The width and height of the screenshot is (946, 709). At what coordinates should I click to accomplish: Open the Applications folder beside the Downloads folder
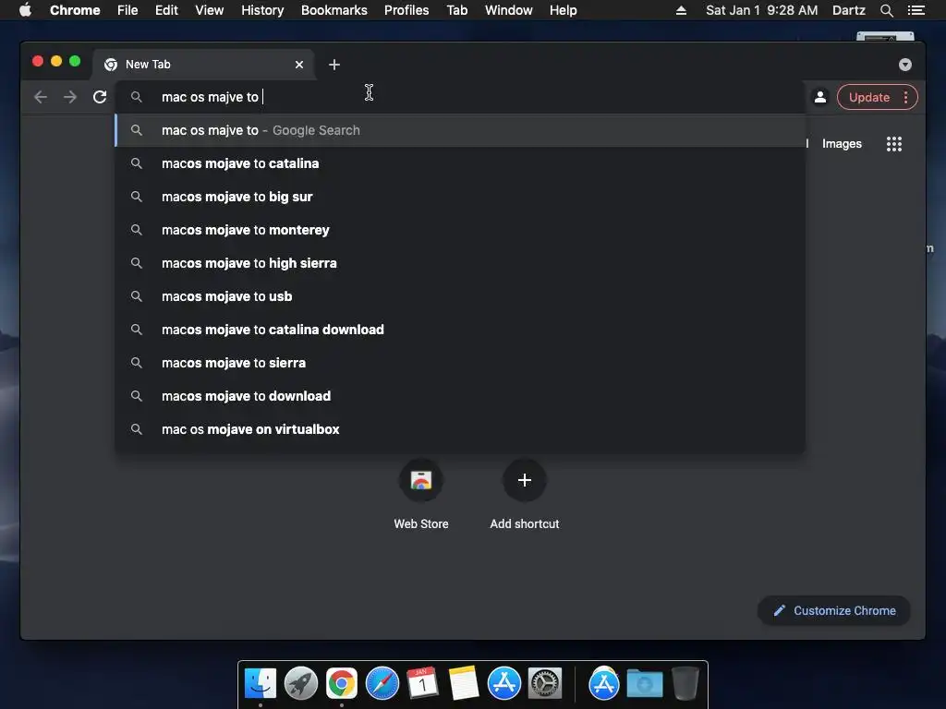click(604, 684)
